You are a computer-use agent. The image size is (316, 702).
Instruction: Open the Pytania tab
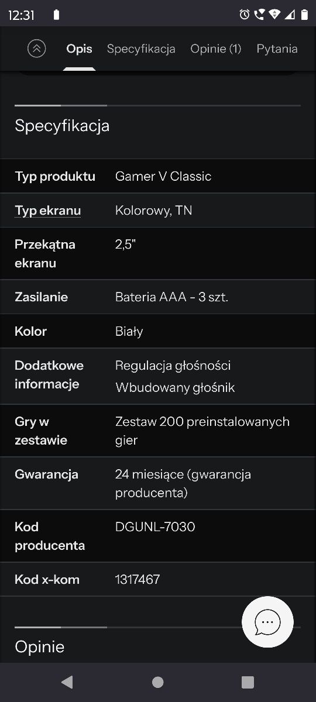[x=277, y=49]
